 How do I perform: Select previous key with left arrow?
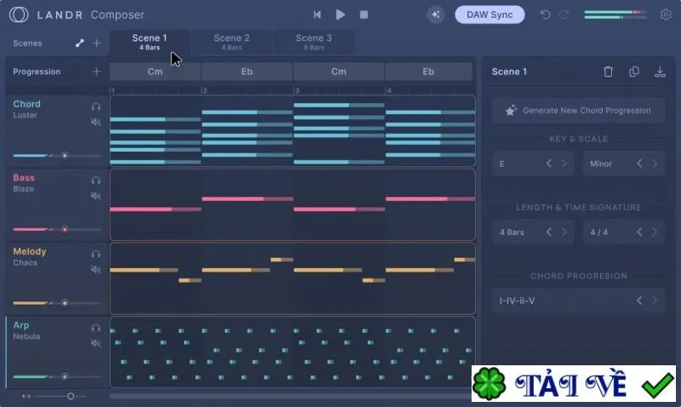coord(549,163)
